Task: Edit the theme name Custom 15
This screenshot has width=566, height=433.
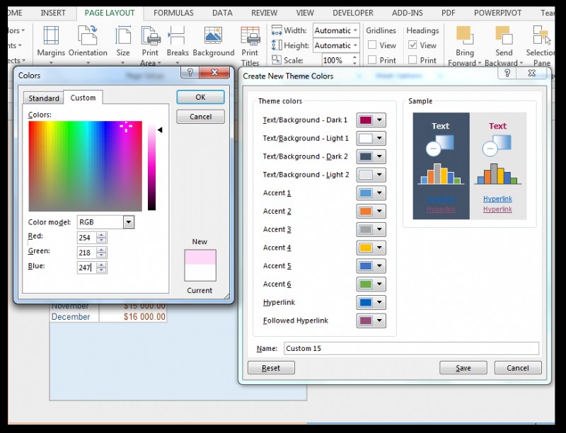Action: click(x=354, y=348)
